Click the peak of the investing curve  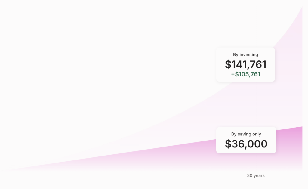[x=302, y=7]
